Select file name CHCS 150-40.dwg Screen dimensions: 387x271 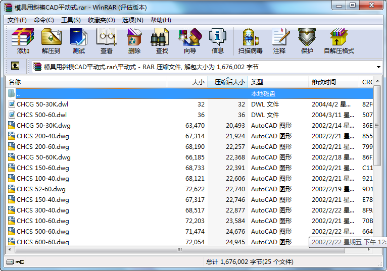[x=43, y=200]
